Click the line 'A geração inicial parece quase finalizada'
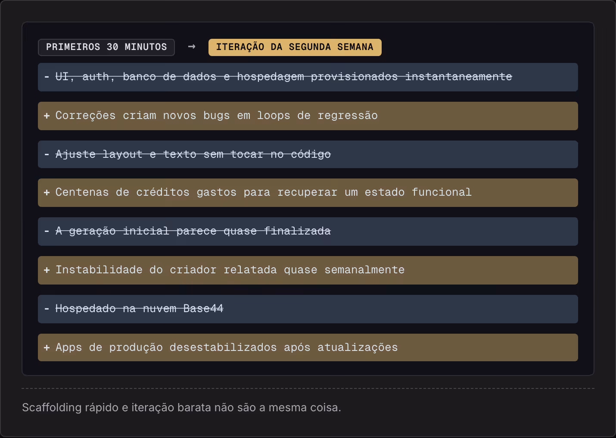The height and width of the screenshot is (438, 616). click(x=308, y=232)
